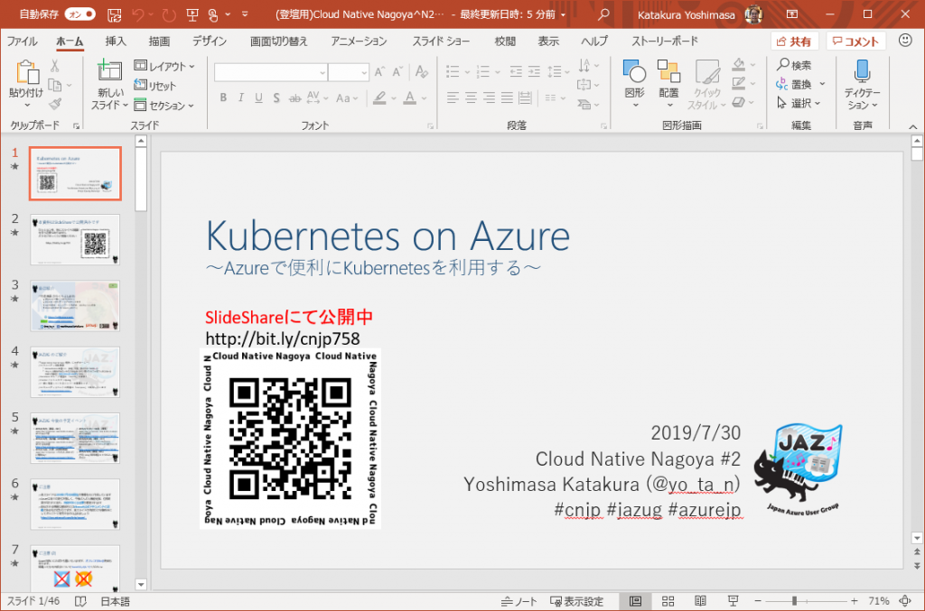
Task: Toggle Underline formatting
Action: point(258,97)
